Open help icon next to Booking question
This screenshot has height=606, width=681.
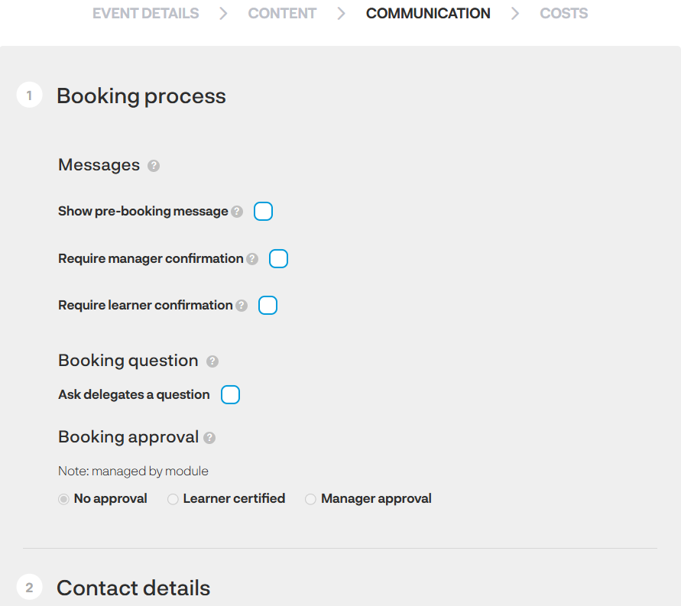point(212,361)
